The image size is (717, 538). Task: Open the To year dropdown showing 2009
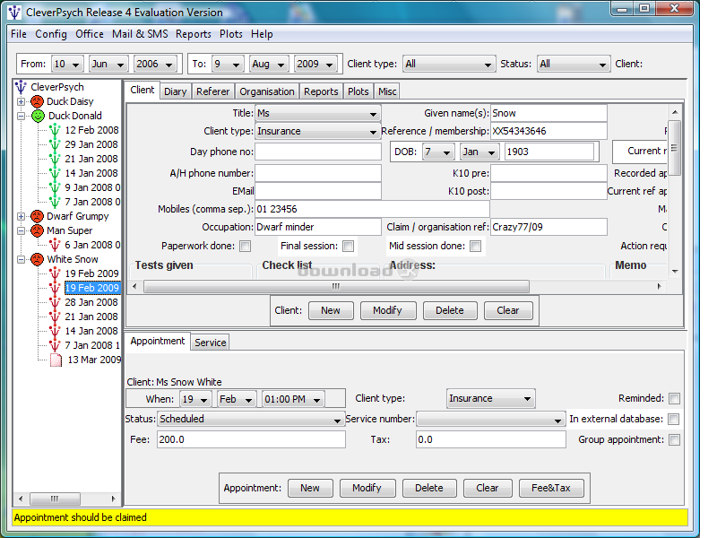pyautogui.click(x=315, y=64)
